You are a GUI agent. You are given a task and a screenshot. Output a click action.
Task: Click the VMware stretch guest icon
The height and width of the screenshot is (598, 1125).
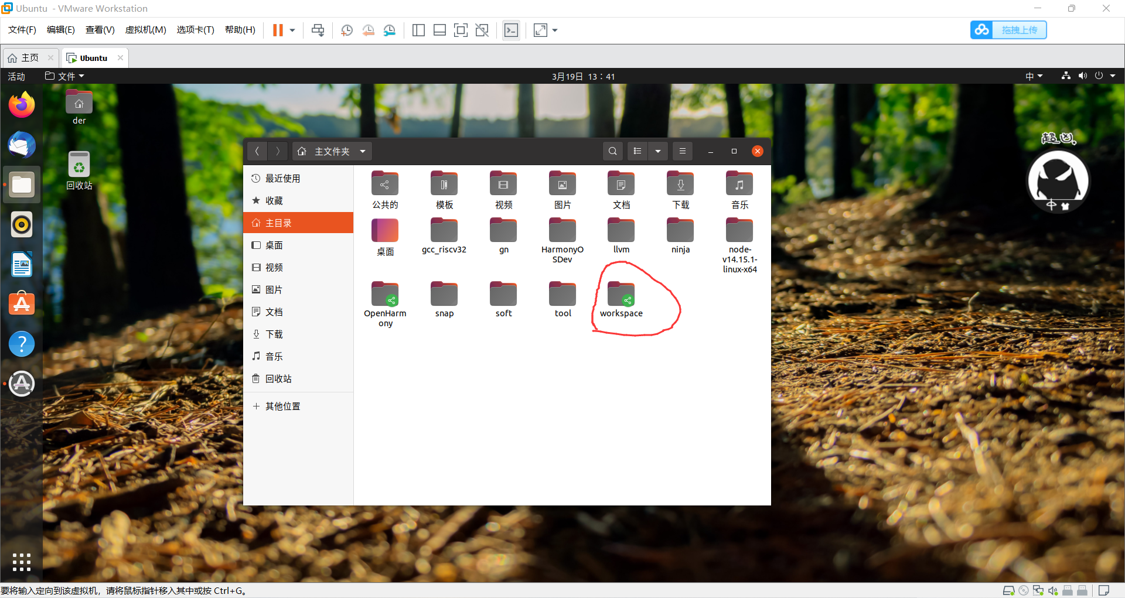540,30
